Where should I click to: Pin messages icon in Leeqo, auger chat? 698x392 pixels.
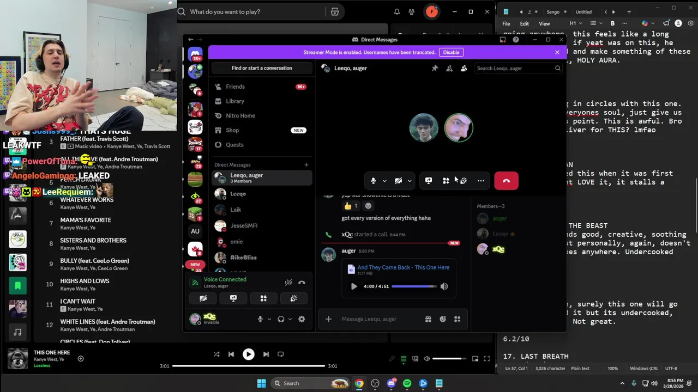tap(435, 68)
